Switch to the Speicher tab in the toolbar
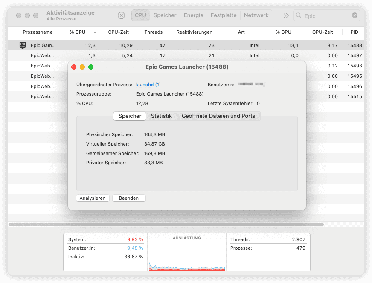Viewport: 372px width, 283px height. [165, 15]
